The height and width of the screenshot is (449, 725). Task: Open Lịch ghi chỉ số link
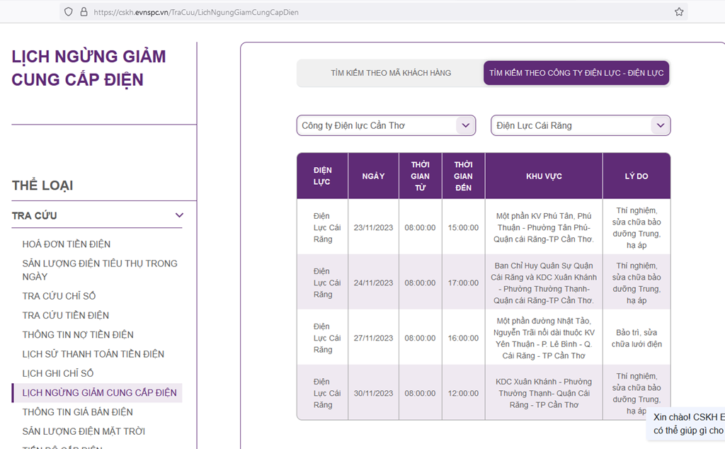click(58, 374)
